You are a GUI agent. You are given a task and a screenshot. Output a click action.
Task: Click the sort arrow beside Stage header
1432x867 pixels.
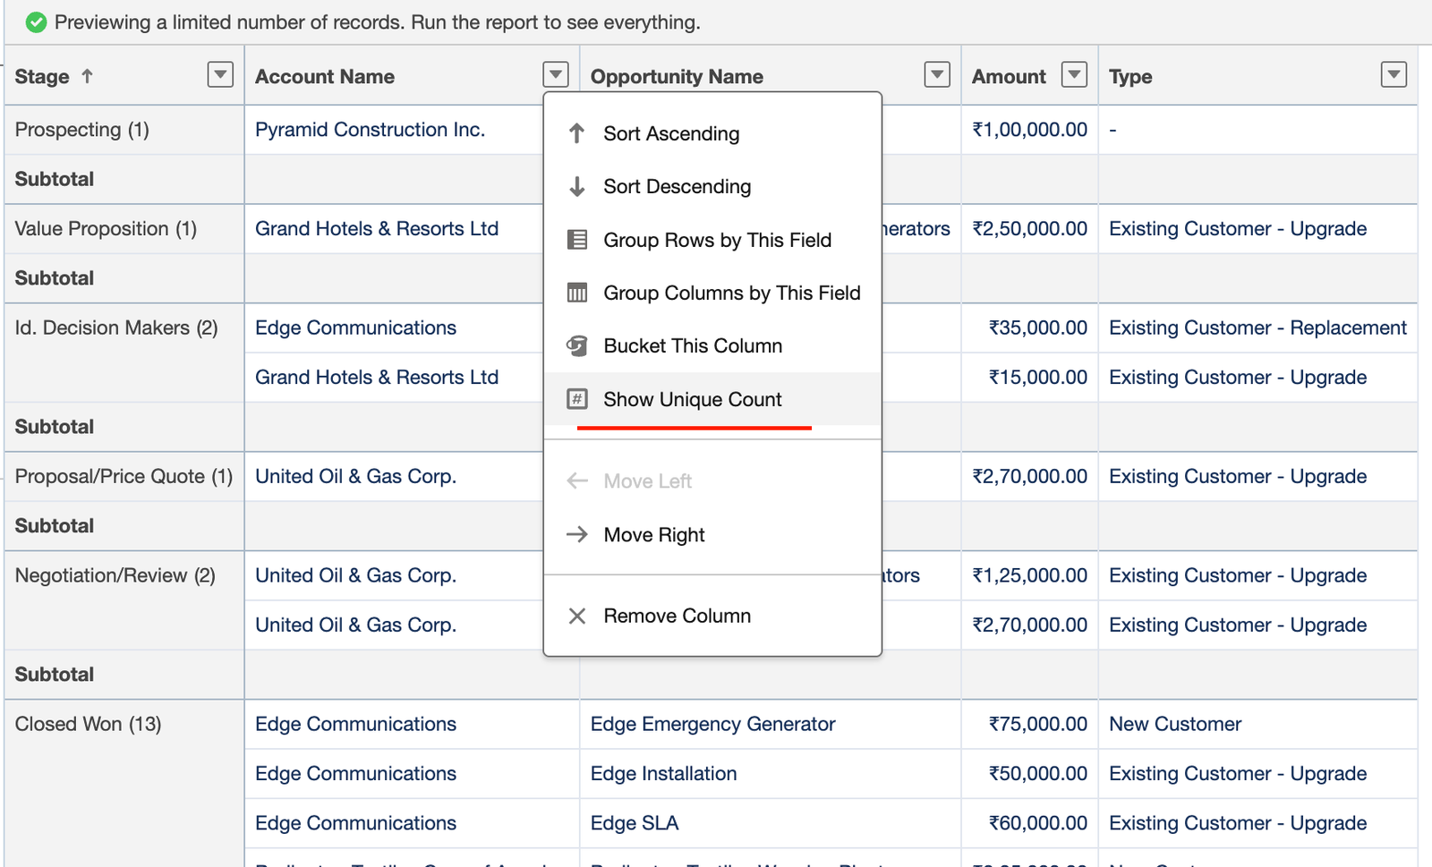87,76
